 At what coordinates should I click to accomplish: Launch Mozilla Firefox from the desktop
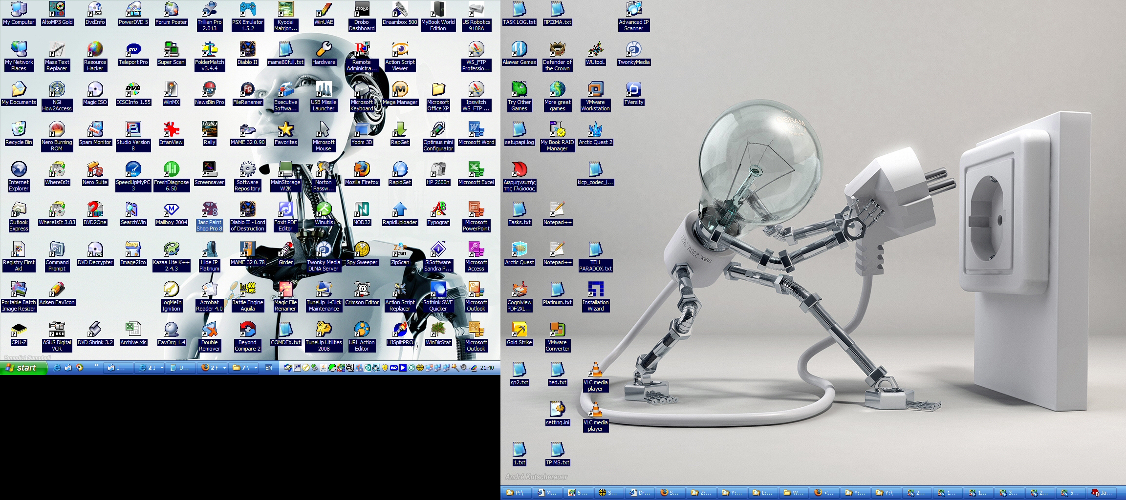point(362,174)
